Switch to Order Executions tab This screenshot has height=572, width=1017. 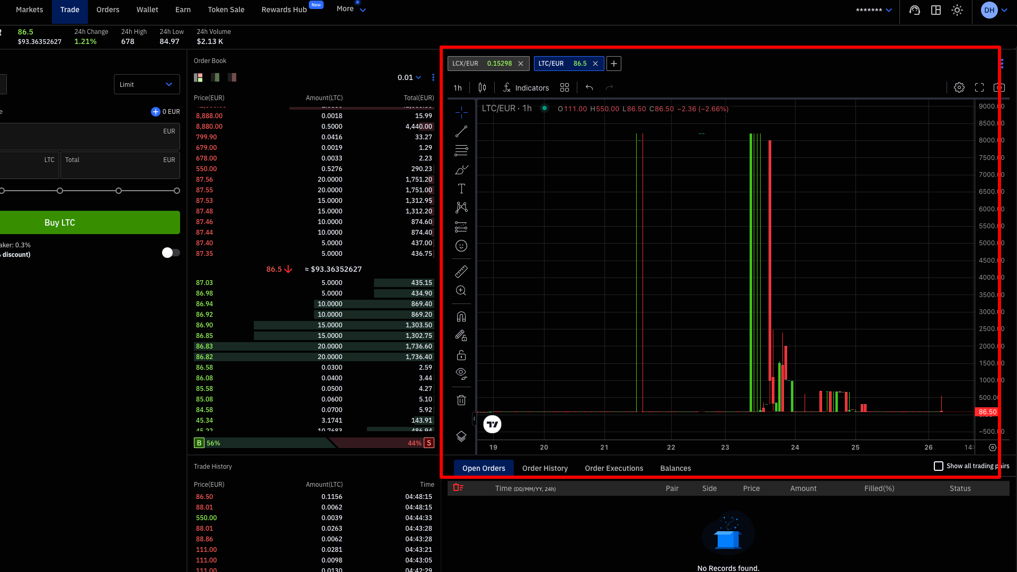[x=614, y=468]
